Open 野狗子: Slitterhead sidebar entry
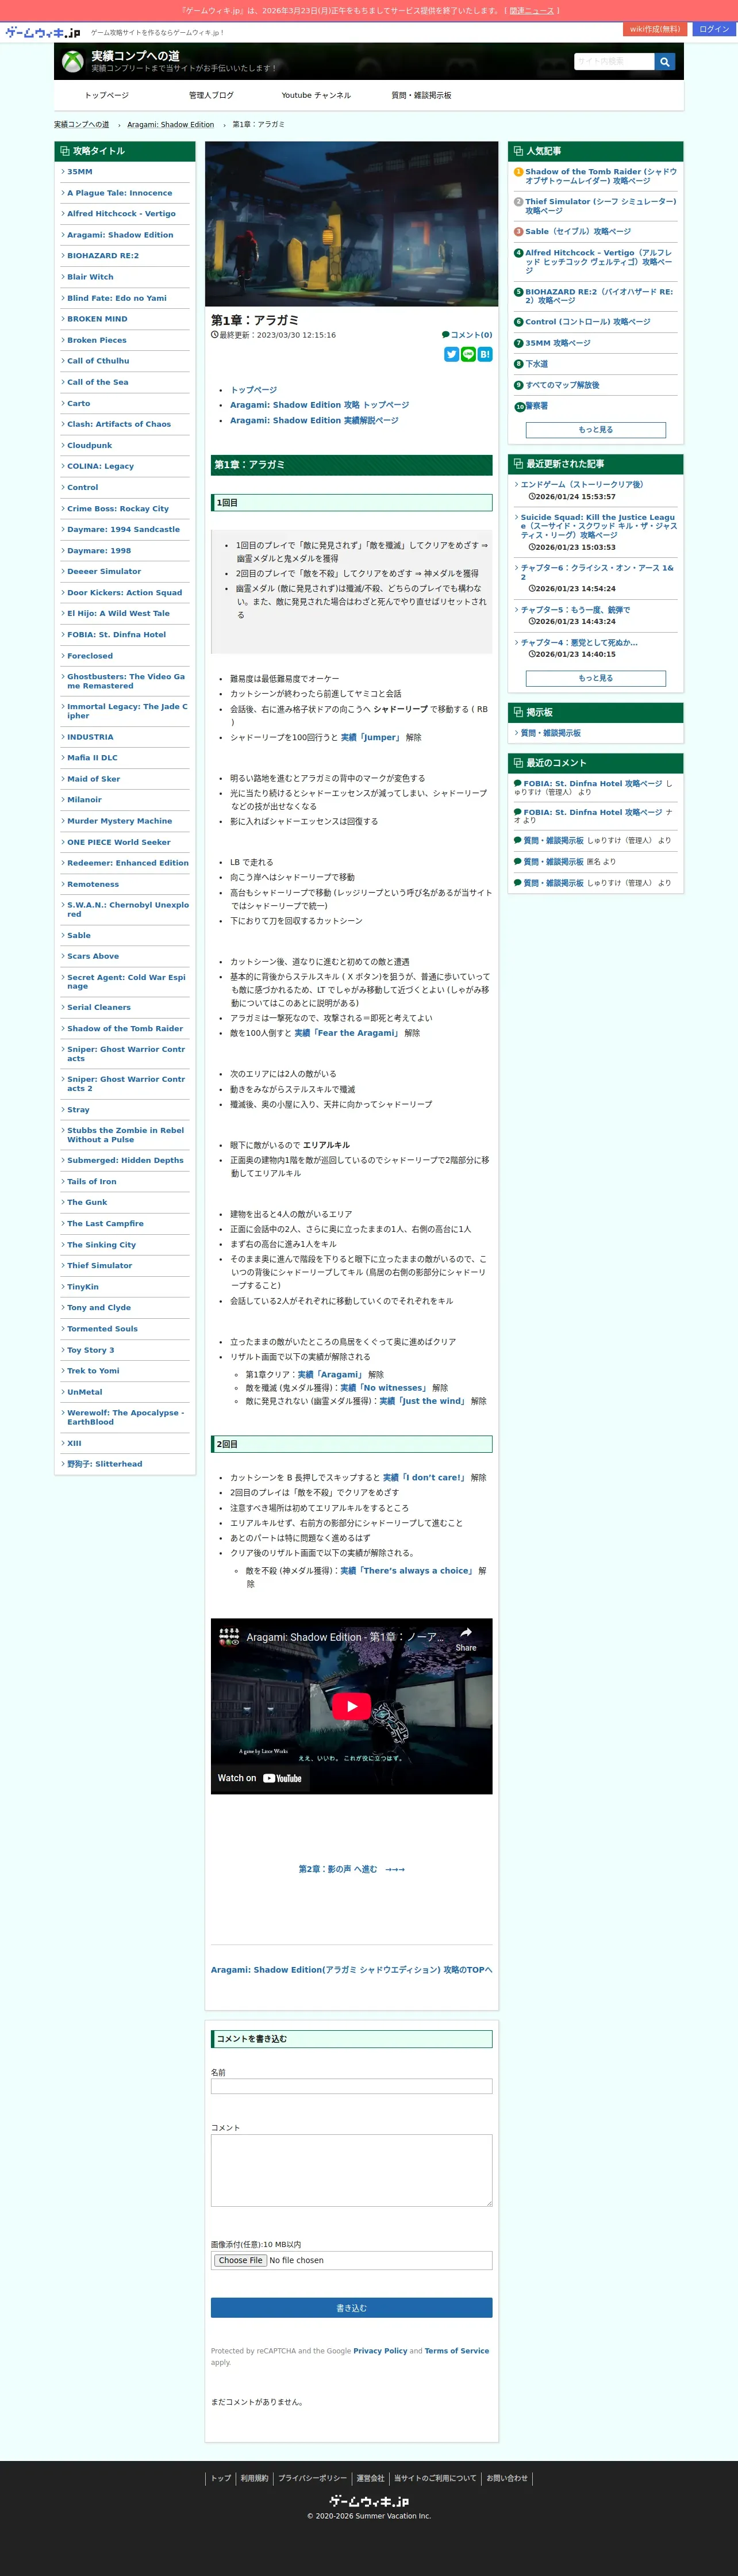This screenshot has width=738, height=2576. click(x=104, y=1464)
